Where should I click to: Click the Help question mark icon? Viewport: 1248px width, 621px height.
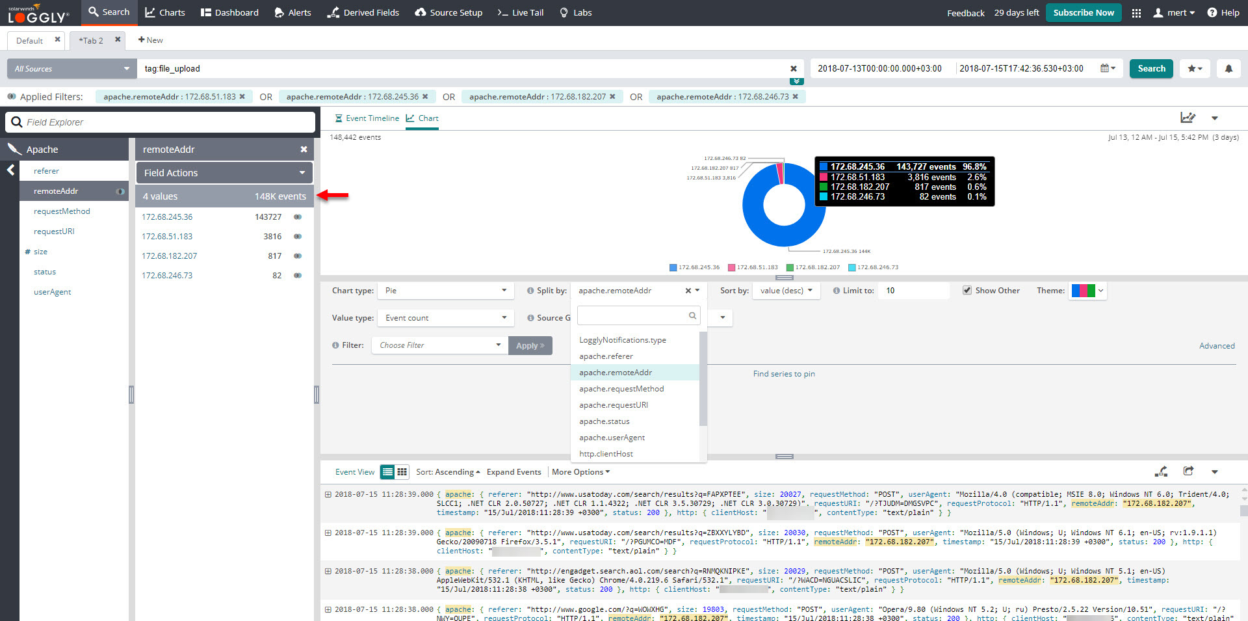click(x=1212, y=13)
